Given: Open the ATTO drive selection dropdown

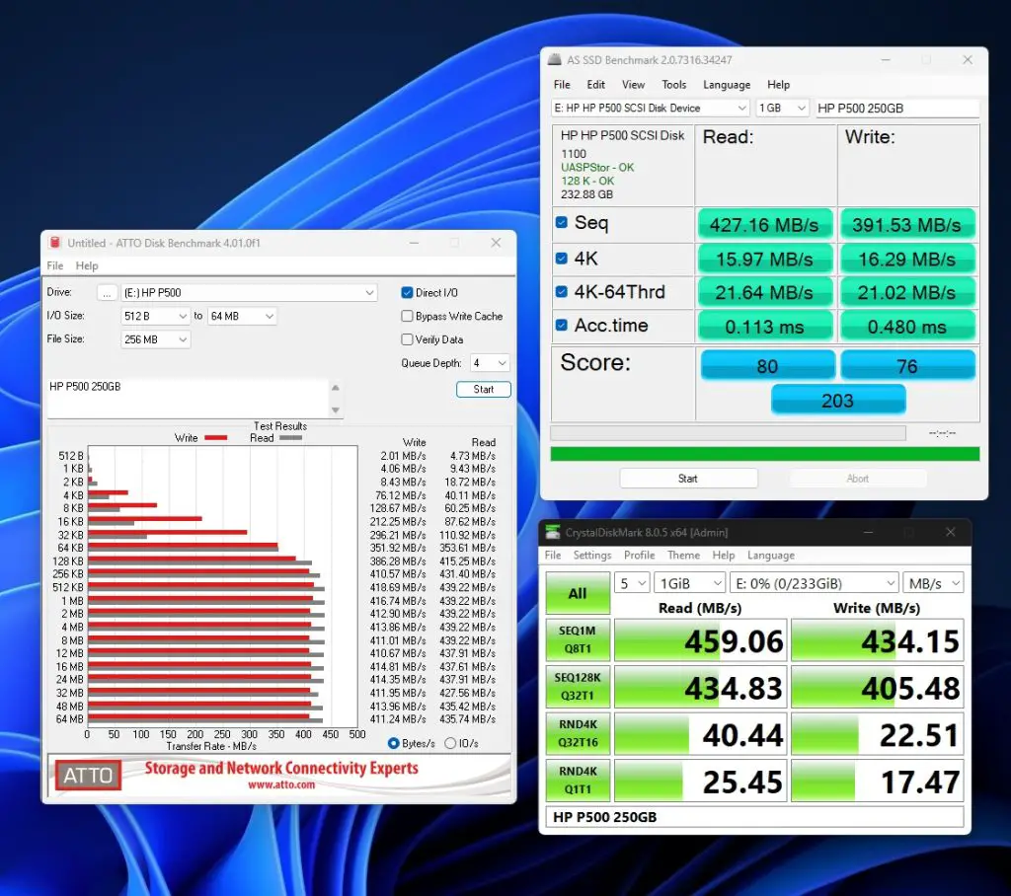Looking at the screenshot, I should (248, 293).
